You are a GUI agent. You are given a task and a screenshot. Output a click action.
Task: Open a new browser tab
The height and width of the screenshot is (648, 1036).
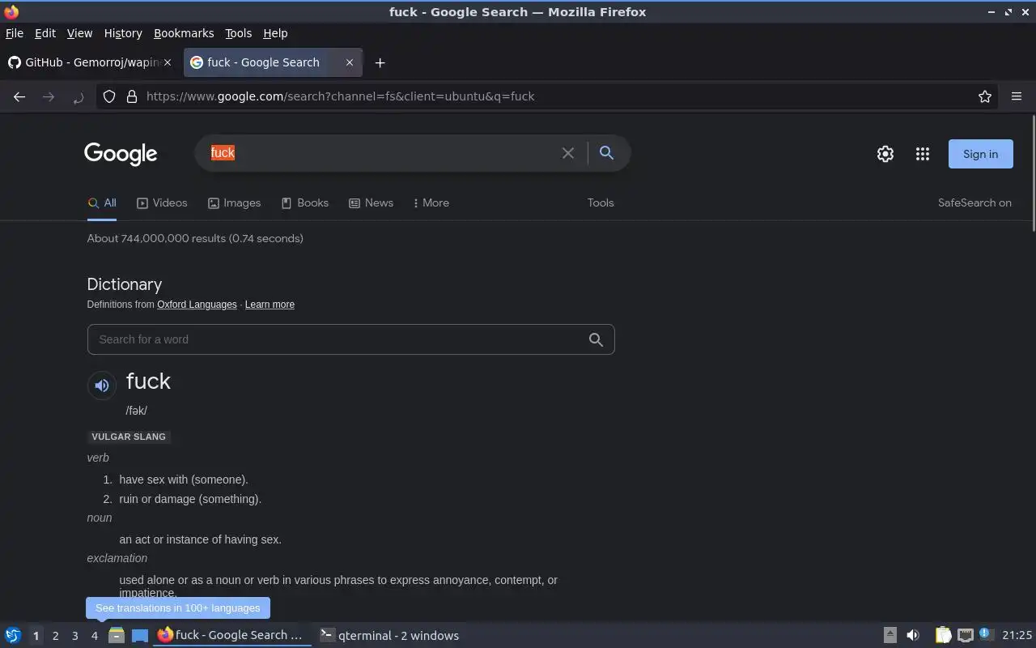click(380, 62)
